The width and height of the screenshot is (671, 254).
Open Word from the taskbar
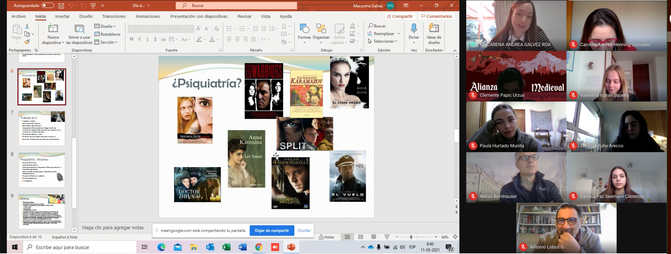(x=243, y=247)
